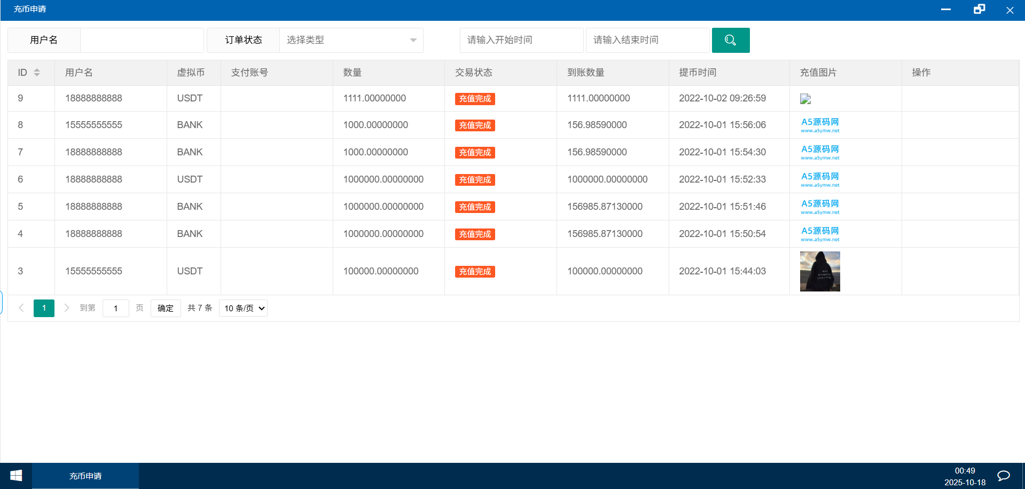
Task: Sort table by ID column arrows
Action: tap(37, 73)
